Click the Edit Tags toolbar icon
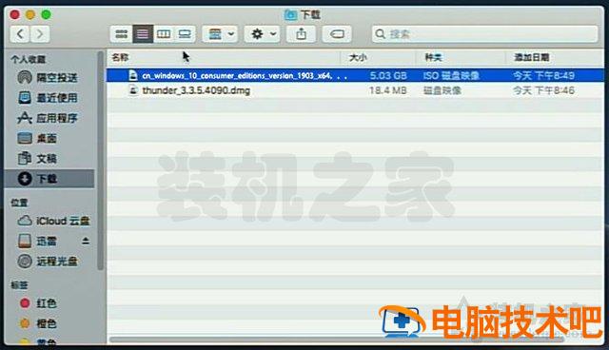 [x=337, y=34]
